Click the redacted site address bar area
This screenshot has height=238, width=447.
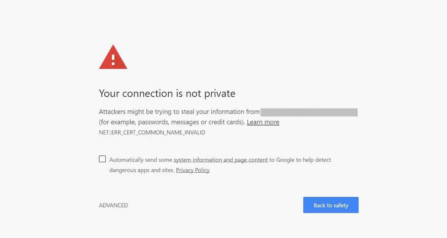[308, 112]
